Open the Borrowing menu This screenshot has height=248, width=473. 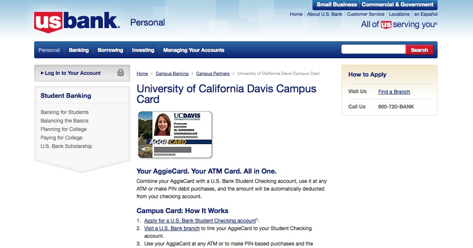[111, 50]
